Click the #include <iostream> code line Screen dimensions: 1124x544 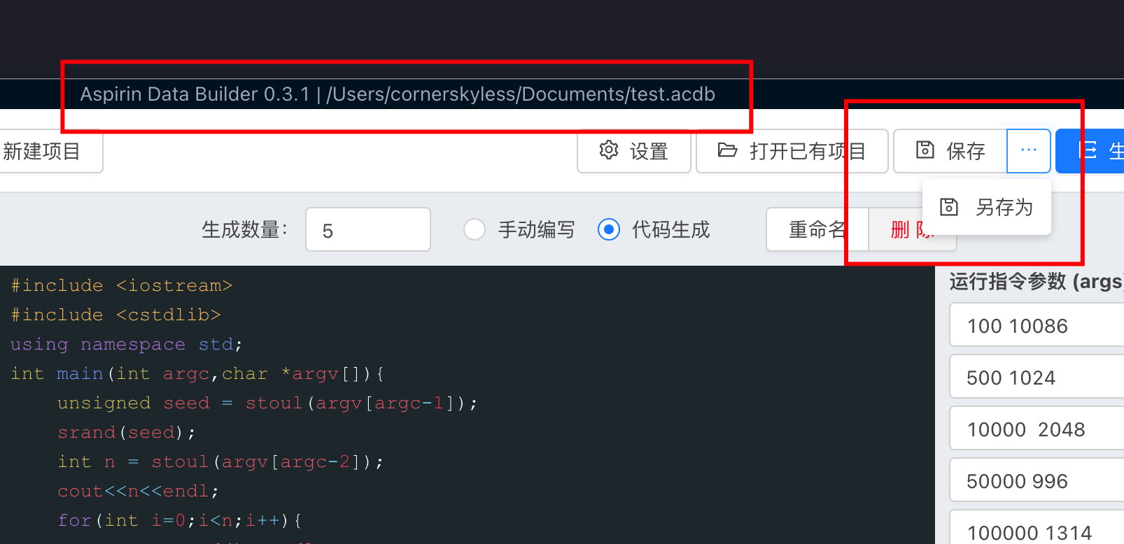coord(122,285)
